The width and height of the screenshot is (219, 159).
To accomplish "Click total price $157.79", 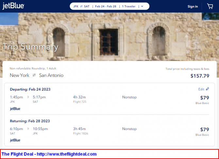I will [x=200, y=76].
